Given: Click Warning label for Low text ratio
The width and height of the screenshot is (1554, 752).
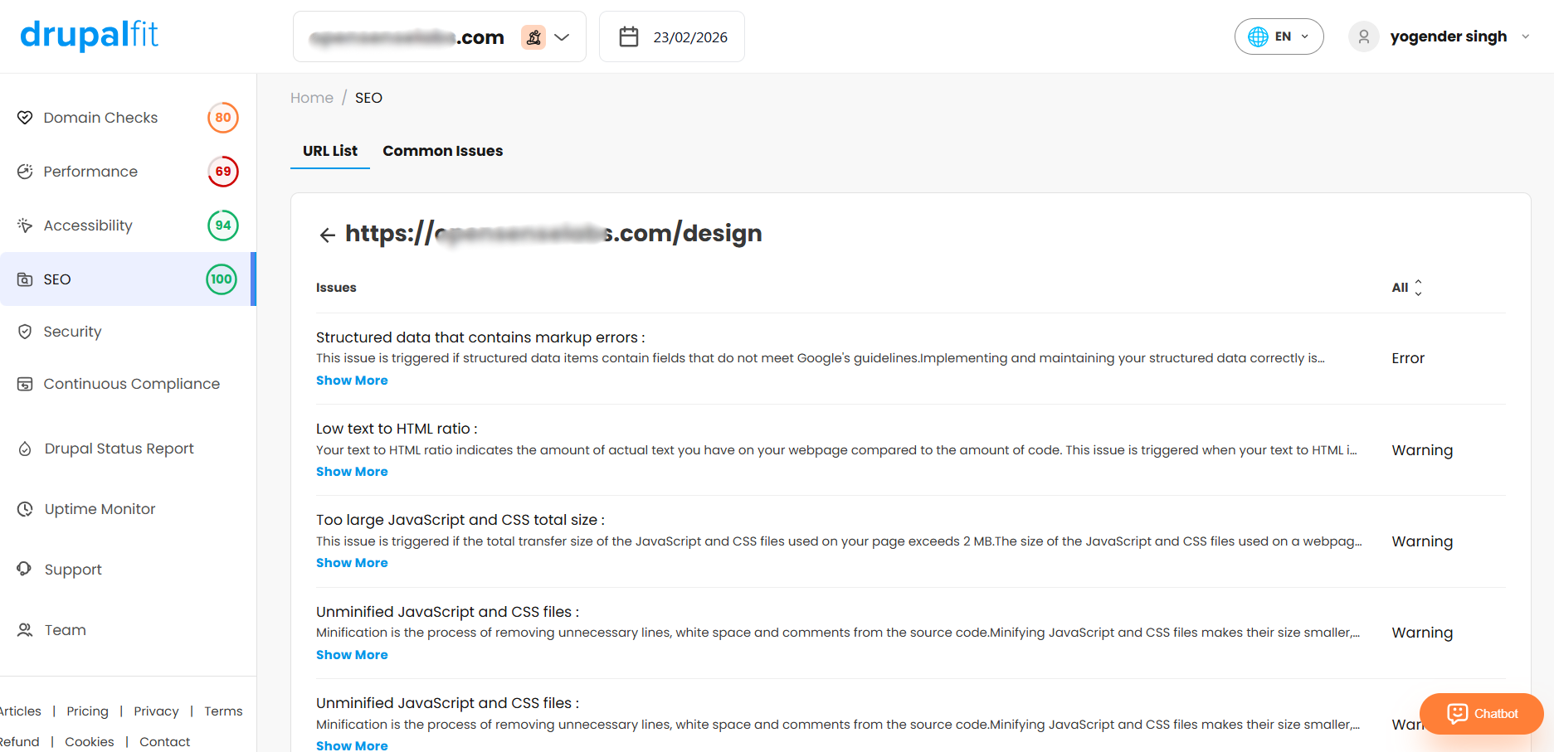Looking at the screenshot, I should pos(1422,450).
